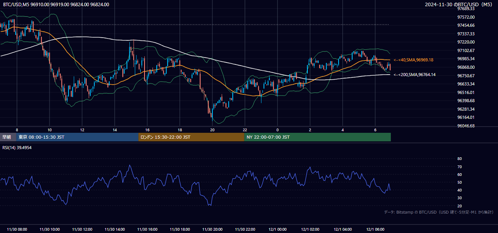The image size is (498, 233).
Task: Click bottom time label 11/30 22:00
Action: pos(245,230)
